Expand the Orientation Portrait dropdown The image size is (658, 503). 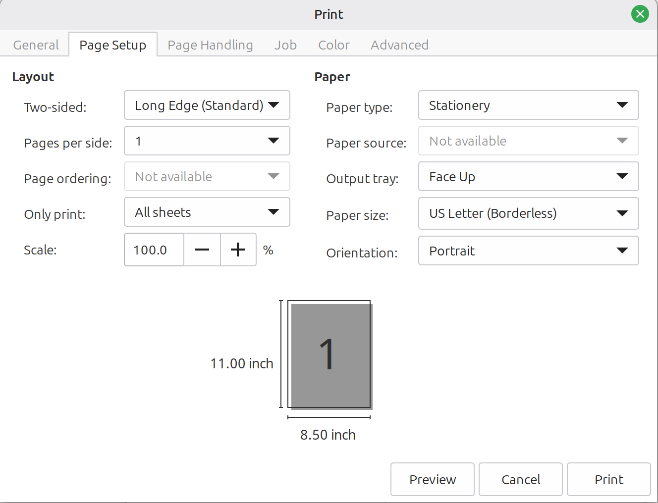(x=529, y=251)
